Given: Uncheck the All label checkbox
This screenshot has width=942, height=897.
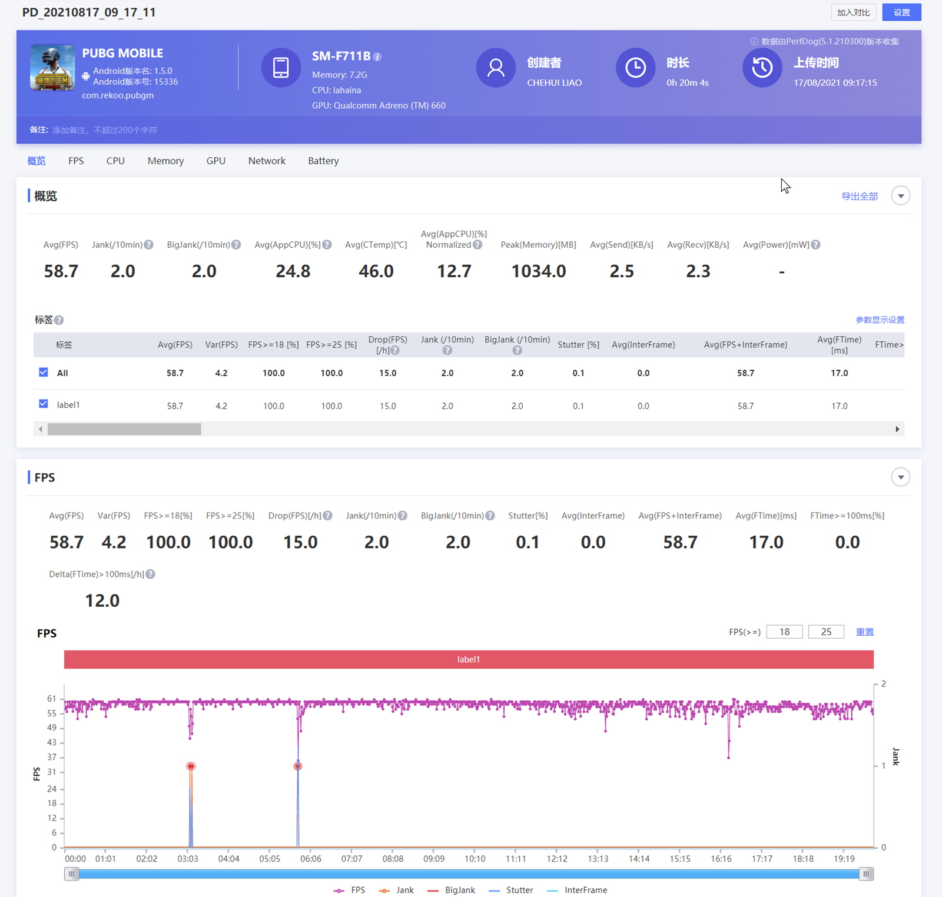Looking at the screenshot, I should [x=44, y=373].
